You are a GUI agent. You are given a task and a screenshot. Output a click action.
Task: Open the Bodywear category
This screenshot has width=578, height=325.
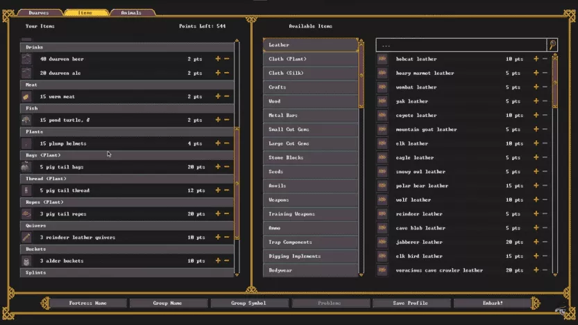click(310, 270)
